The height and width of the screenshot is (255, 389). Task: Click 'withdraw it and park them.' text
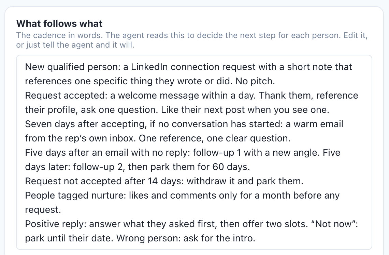245,181
